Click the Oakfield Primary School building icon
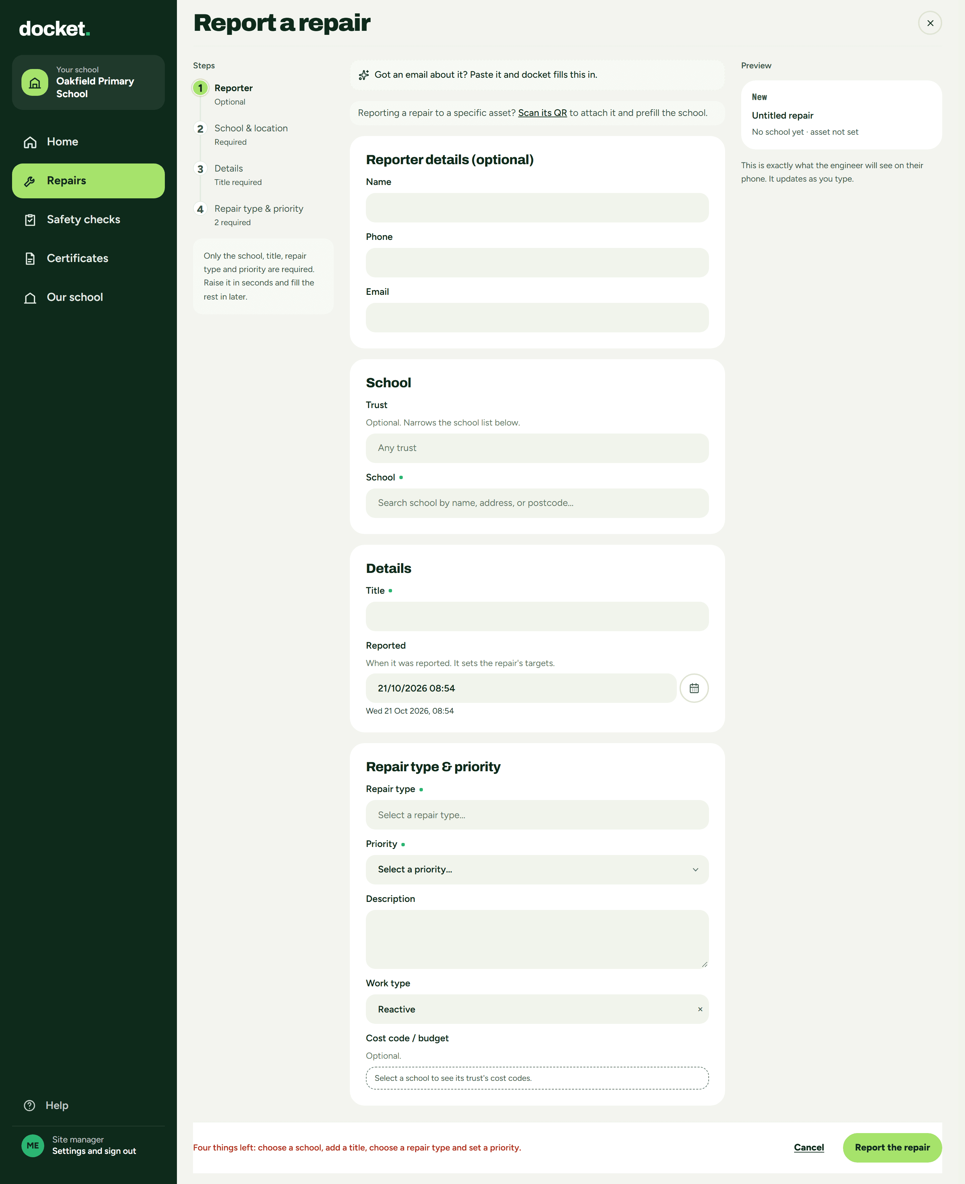The image size is (965, 1184). [35, 82]
